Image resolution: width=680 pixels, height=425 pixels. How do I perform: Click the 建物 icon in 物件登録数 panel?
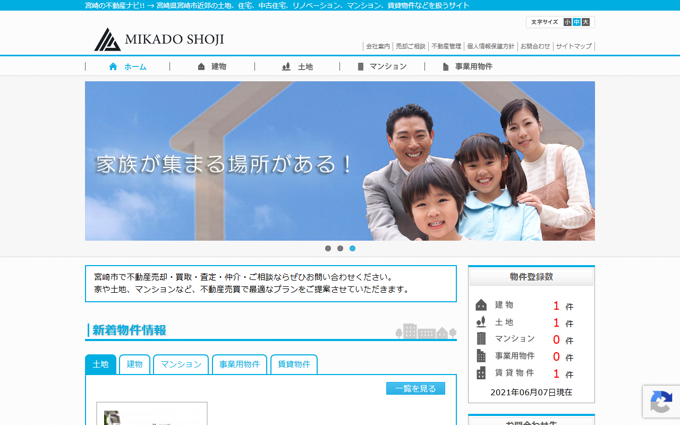481,305
